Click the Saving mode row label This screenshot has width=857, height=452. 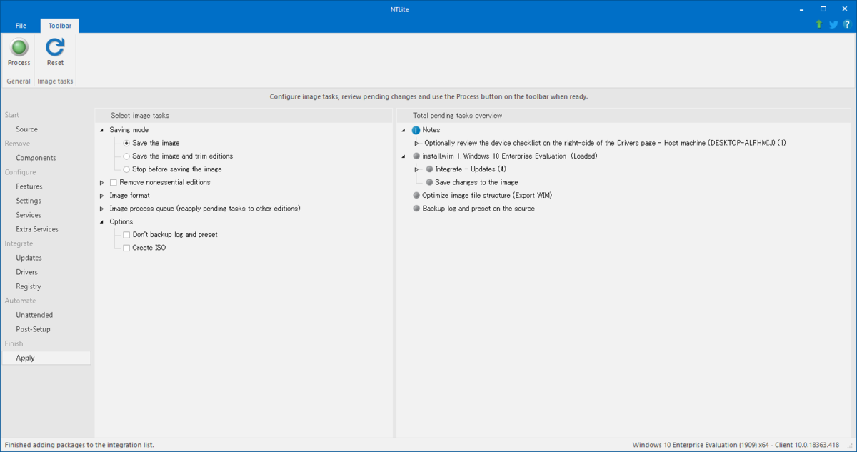pyautogui.click(x=129, y=130)
